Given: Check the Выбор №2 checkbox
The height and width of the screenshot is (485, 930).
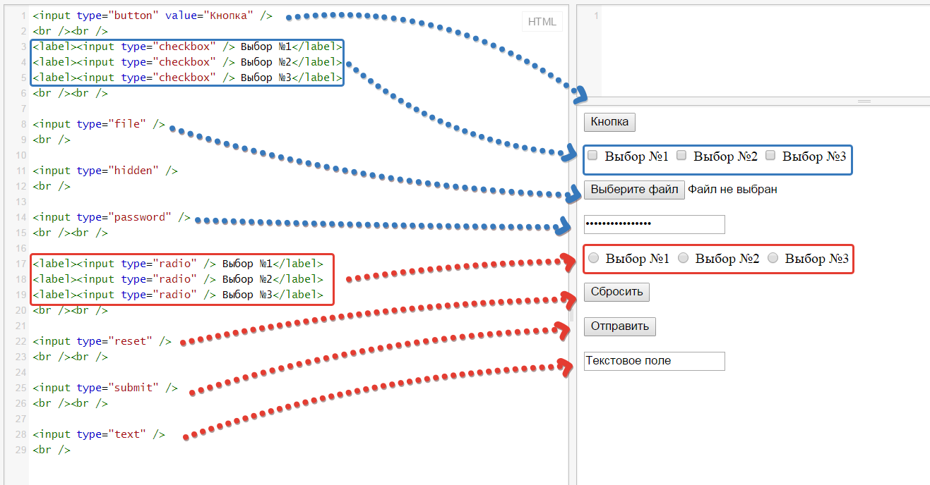Looking at the screenshot, I should click(681, 155).
